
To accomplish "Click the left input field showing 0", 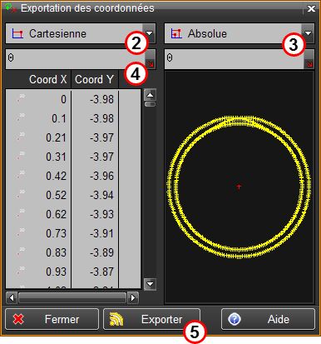I will pos(76,58).
